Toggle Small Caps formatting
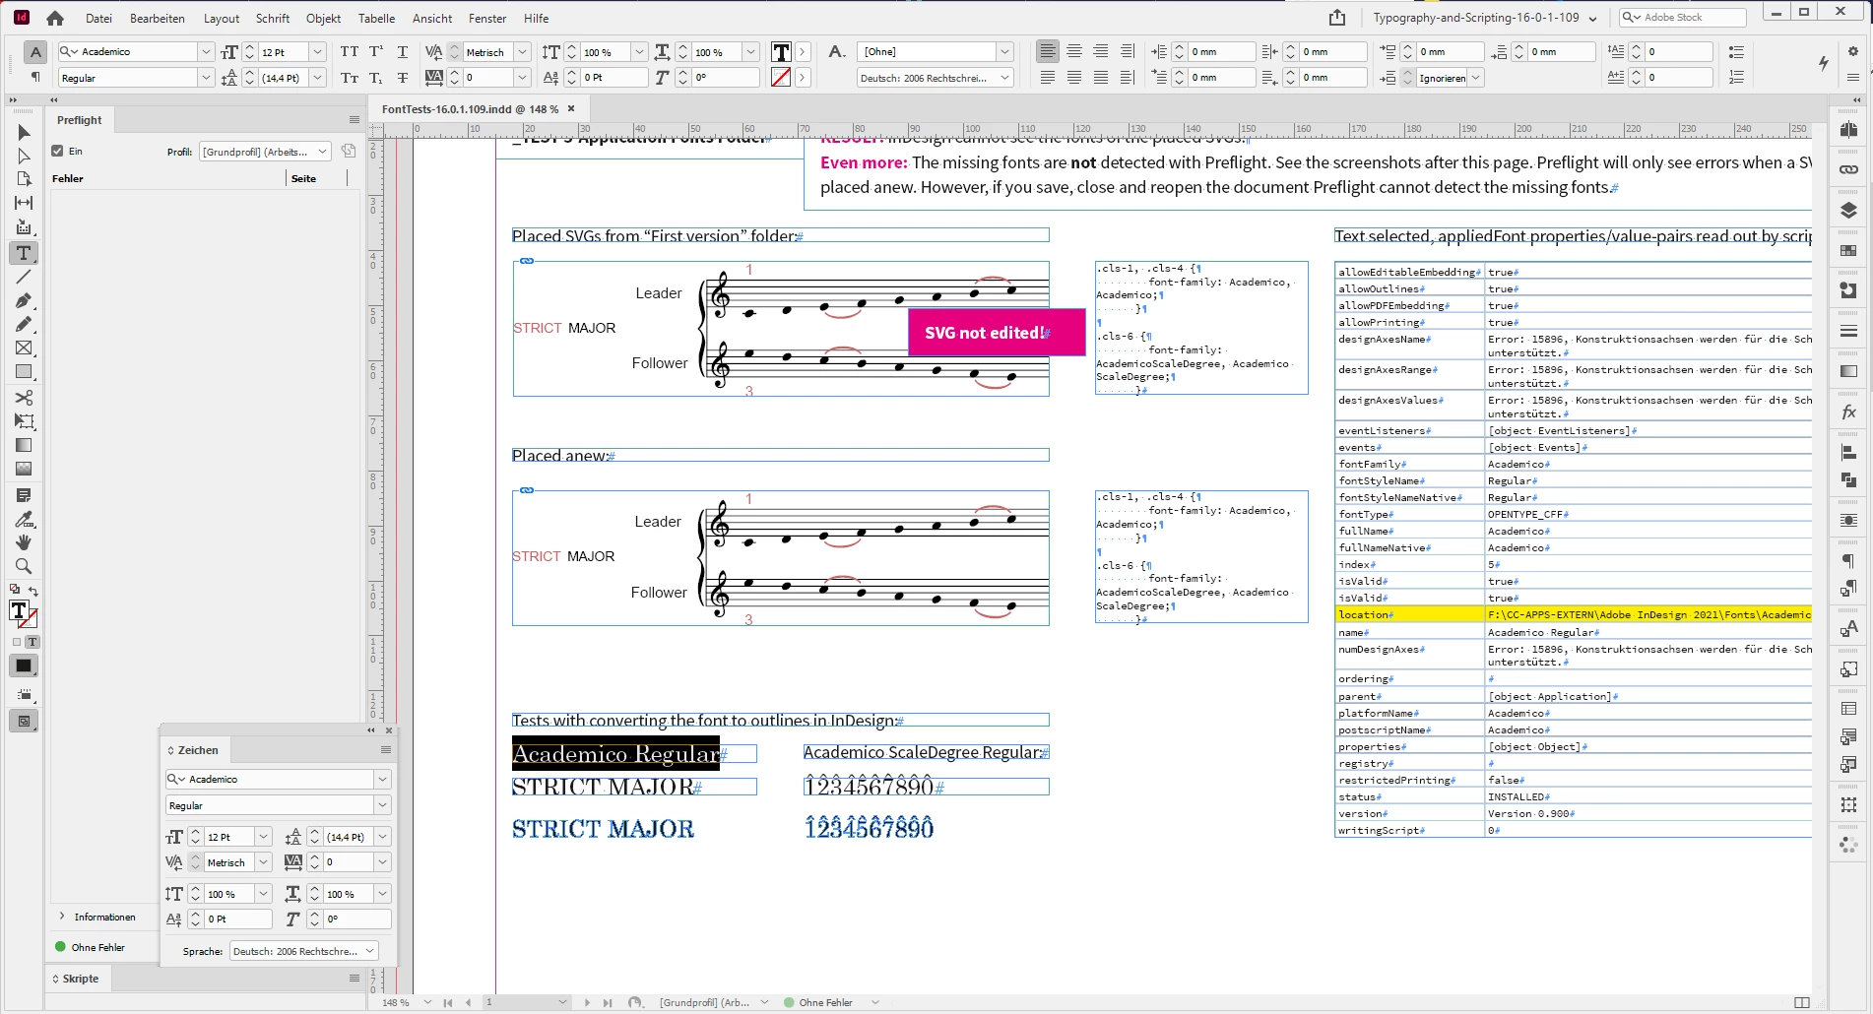Screen dimensions: 1873x1014 click(x=350, y=78)
